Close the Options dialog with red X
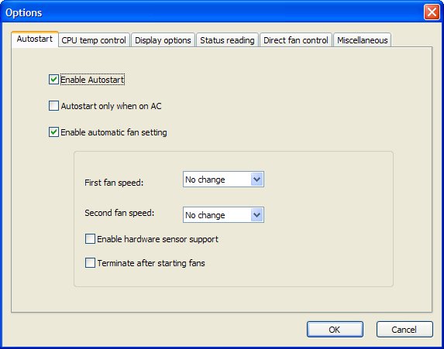 432,12
